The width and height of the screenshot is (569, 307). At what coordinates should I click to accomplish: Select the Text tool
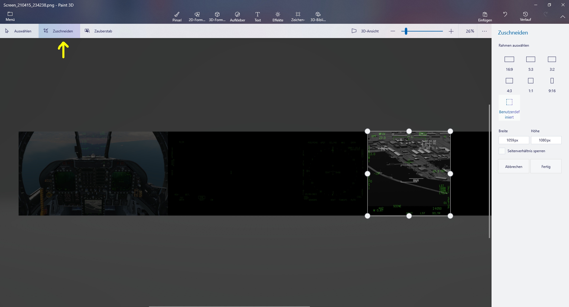coord(258,17)
